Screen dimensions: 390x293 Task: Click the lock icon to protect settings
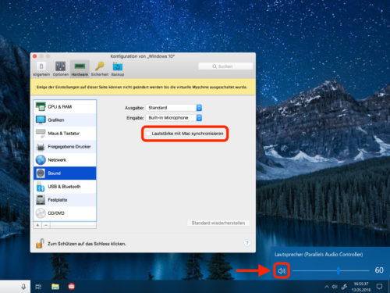click(40, 244)
